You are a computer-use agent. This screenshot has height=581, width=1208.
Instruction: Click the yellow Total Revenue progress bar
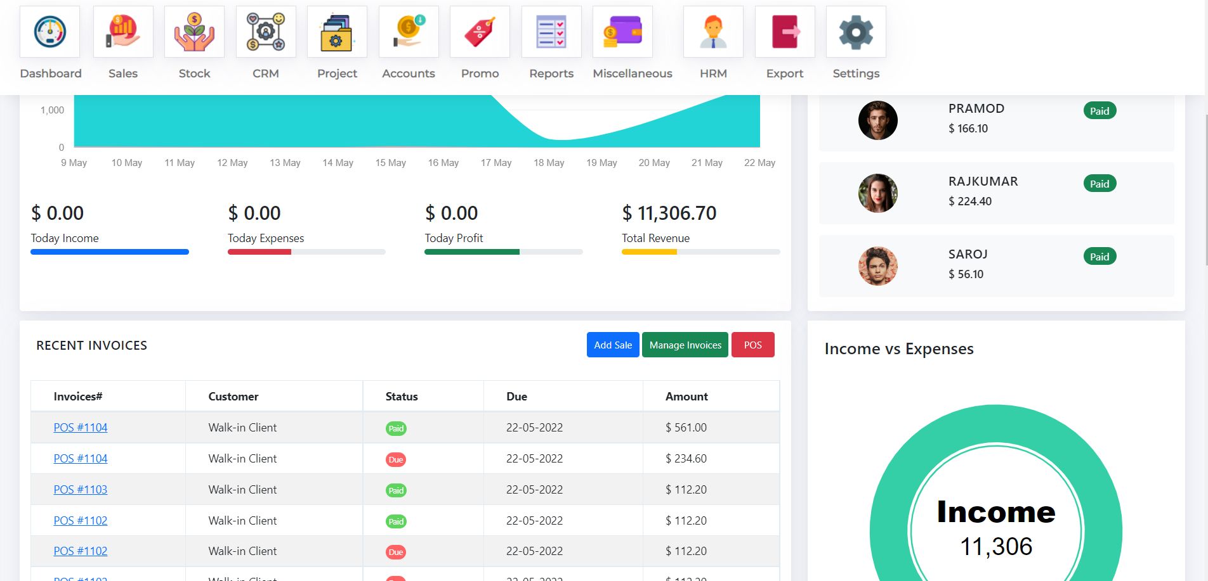tap(649, 252)
